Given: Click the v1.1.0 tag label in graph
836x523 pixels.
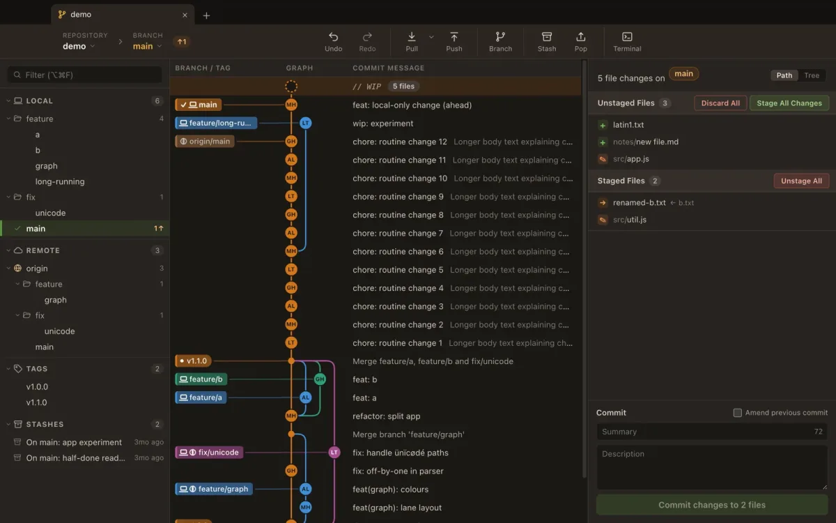Looking at the screenshot, I should pyautogui.click(x=193, y=361).
